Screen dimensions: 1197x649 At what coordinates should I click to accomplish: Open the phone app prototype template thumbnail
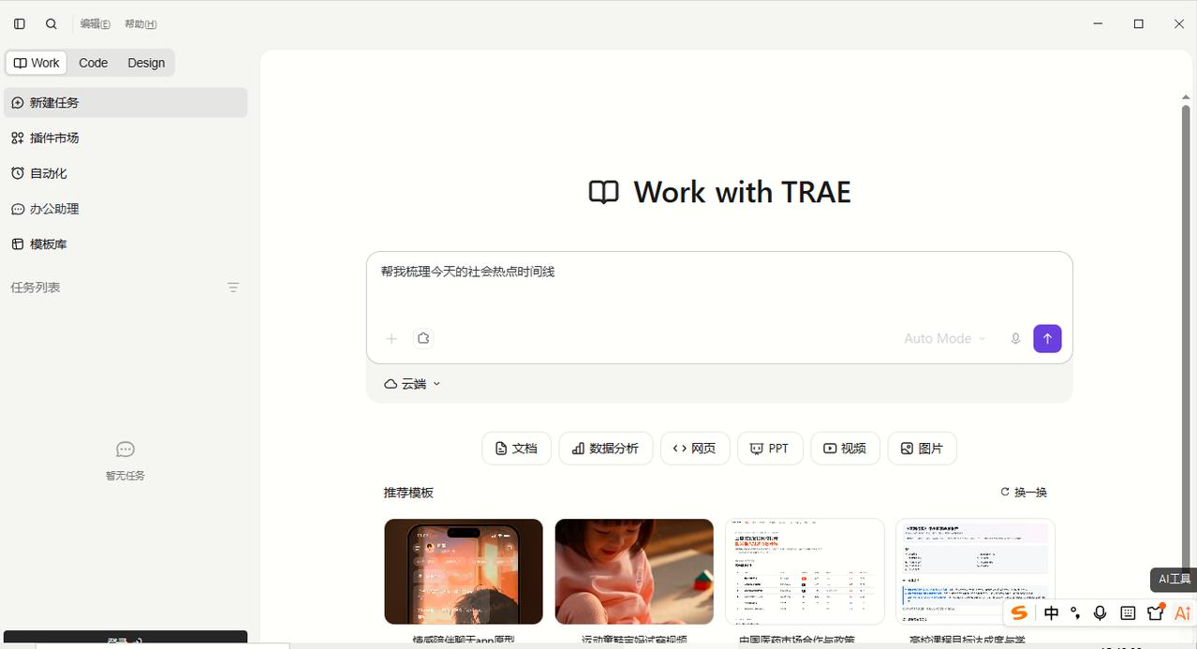click(464, 571)
